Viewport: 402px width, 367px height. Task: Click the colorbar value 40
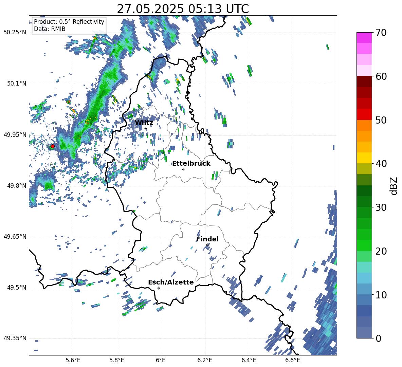pyautogui.click(x=381, y=164)
